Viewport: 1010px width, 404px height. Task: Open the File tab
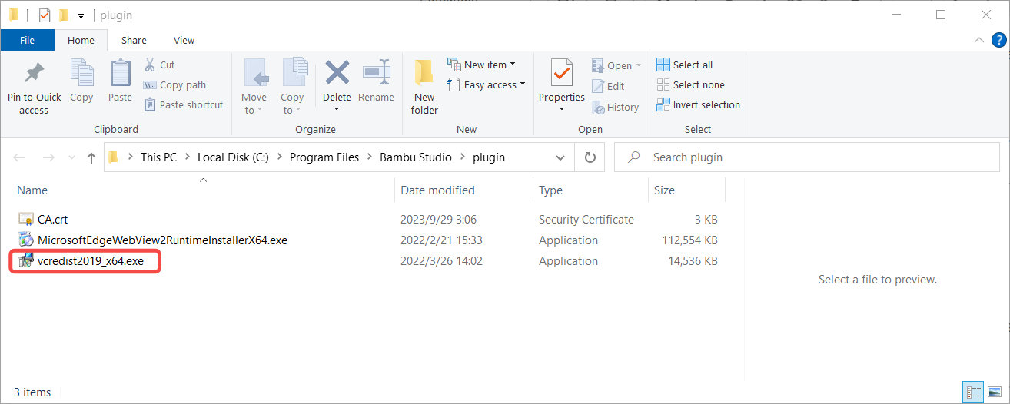pos(27,40)
